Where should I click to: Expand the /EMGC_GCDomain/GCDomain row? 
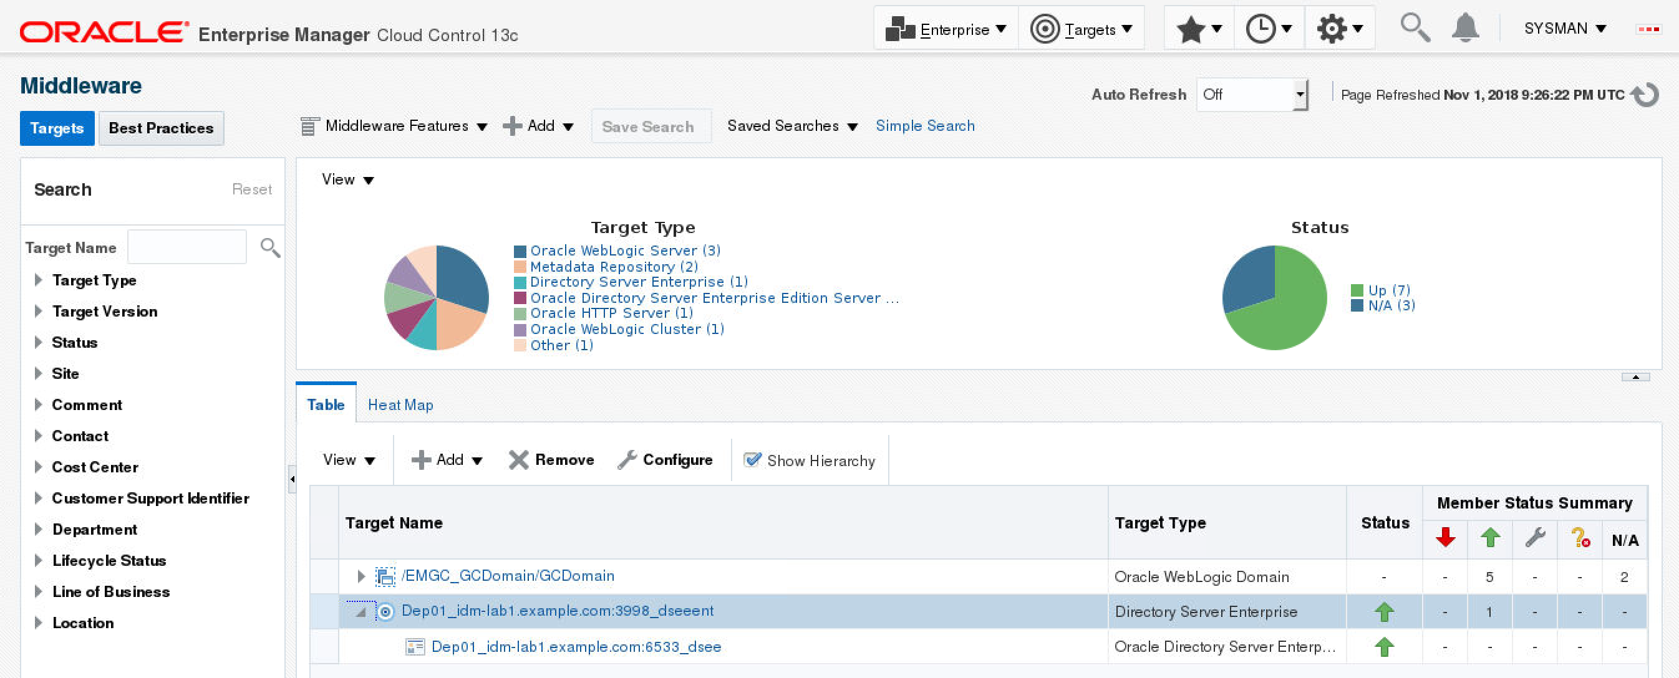[361, 576]
